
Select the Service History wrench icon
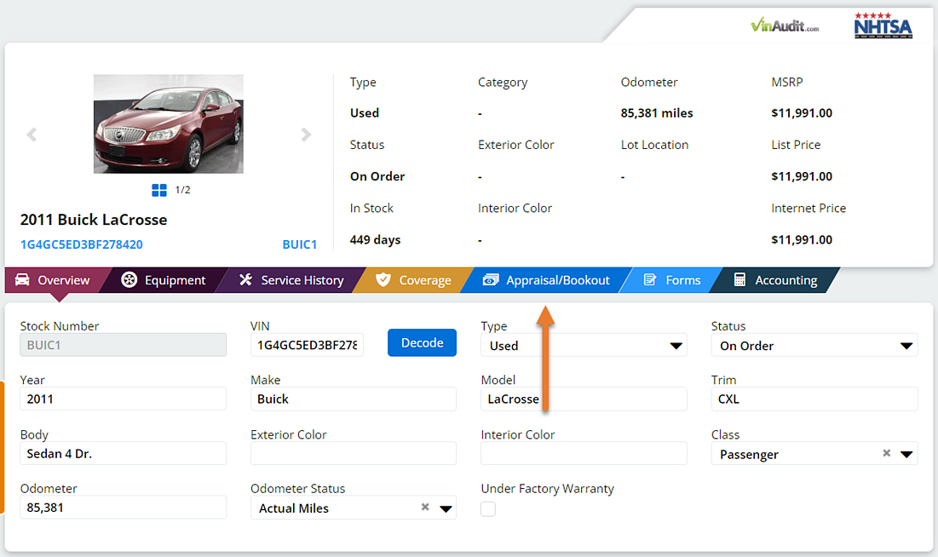(x=246, y=279)
